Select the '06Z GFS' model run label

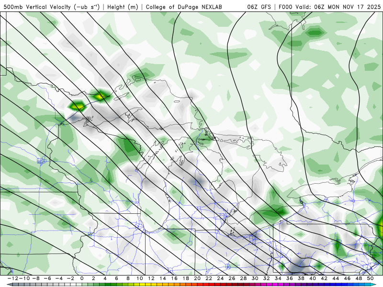[259, 7]
